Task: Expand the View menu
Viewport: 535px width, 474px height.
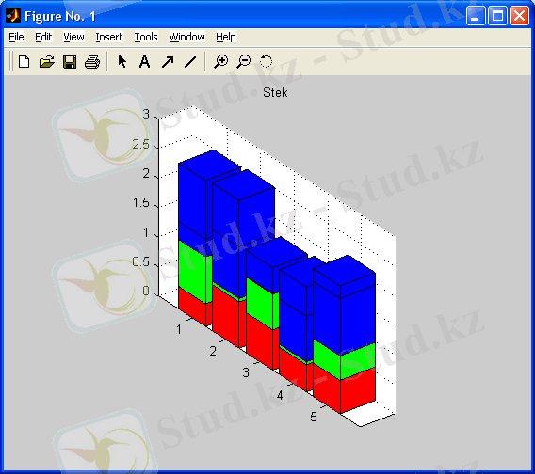Action: [x=73, y=37]
